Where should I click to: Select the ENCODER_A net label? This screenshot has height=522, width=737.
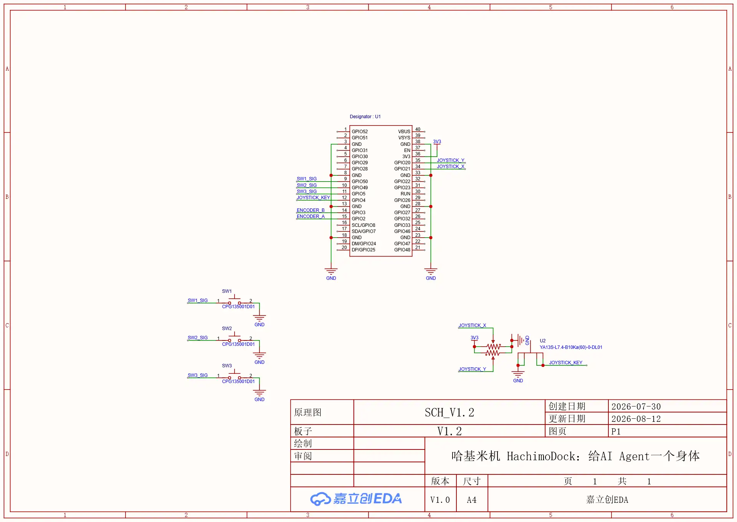(x=311, y=216)
